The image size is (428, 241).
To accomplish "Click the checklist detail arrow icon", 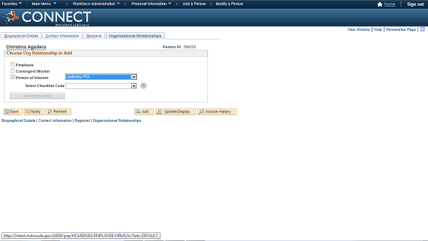I will click(x=143, y=86).
